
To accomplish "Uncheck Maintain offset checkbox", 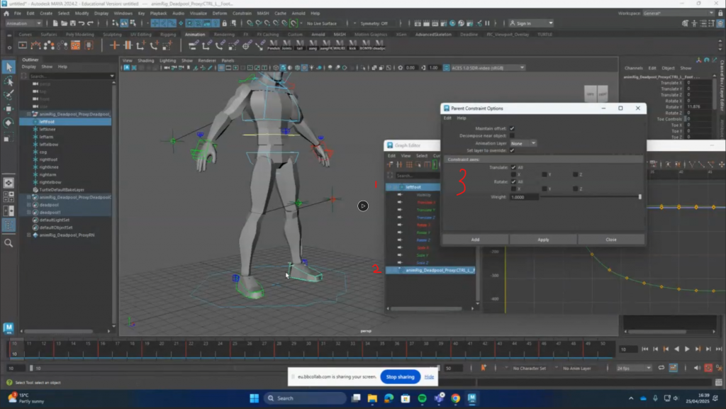I will pyautogui.click(x=512, y=128).
